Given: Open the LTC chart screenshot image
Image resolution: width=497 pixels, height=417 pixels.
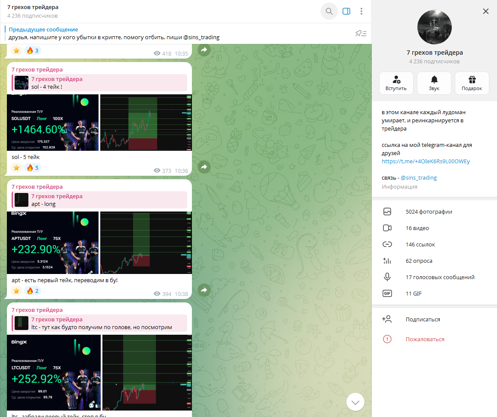Looking at the screenshot, I should 147,373.
